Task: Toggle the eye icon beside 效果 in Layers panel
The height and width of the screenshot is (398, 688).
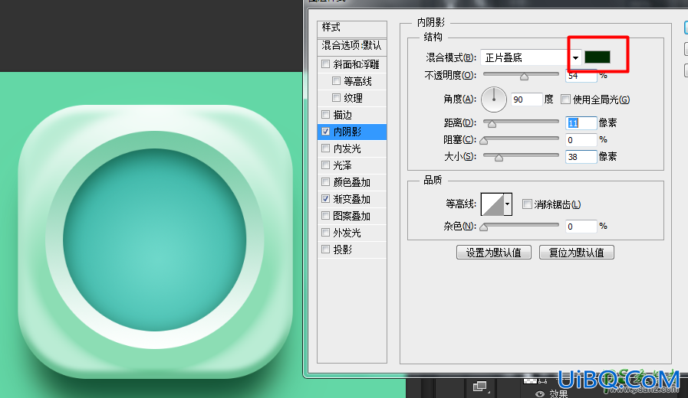Action: point(540,394)
